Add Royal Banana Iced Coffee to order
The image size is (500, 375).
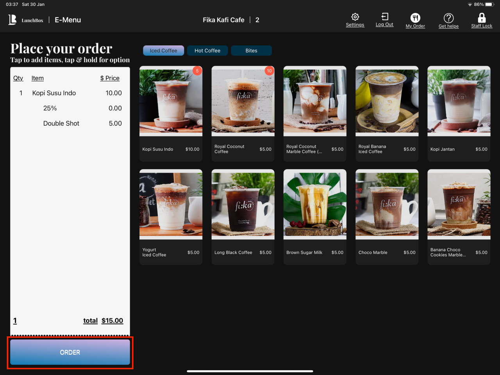387,113
